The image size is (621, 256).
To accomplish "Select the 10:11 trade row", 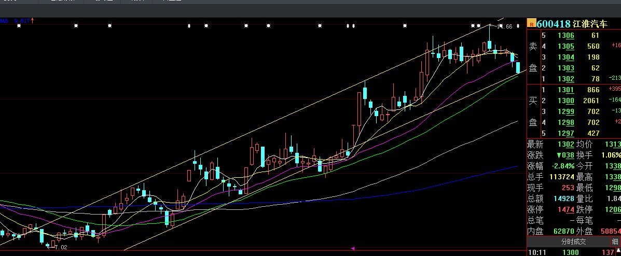I will coord(571,251).
